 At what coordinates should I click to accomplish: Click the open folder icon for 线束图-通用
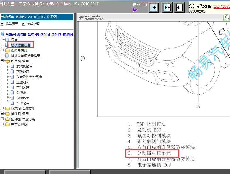[x=8, y=61]
